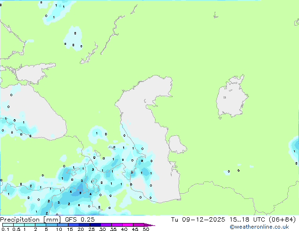Click the 2–5 mm legend swatch
The image size is (299, 231).
click(x=41, y=225)
